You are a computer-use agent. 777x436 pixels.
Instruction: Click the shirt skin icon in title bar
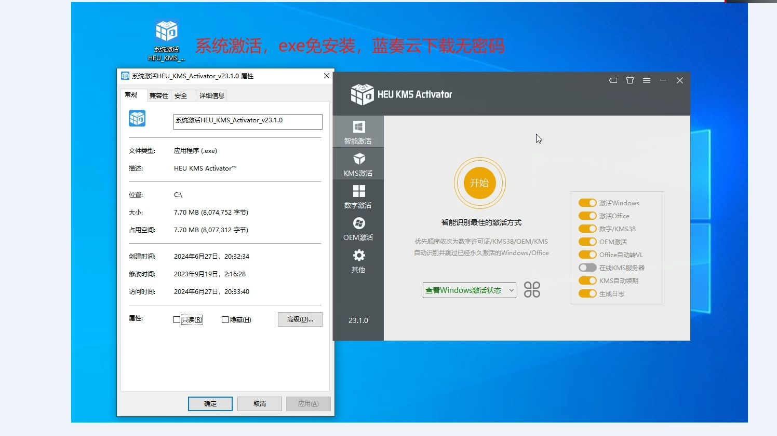pos(630,80)
